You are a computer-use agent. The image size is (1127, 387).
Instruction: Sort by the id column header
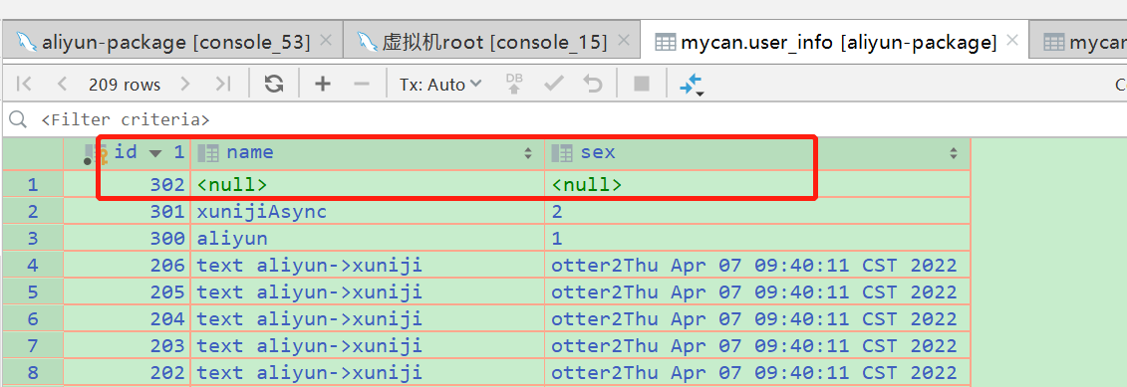tap(127, 153)
